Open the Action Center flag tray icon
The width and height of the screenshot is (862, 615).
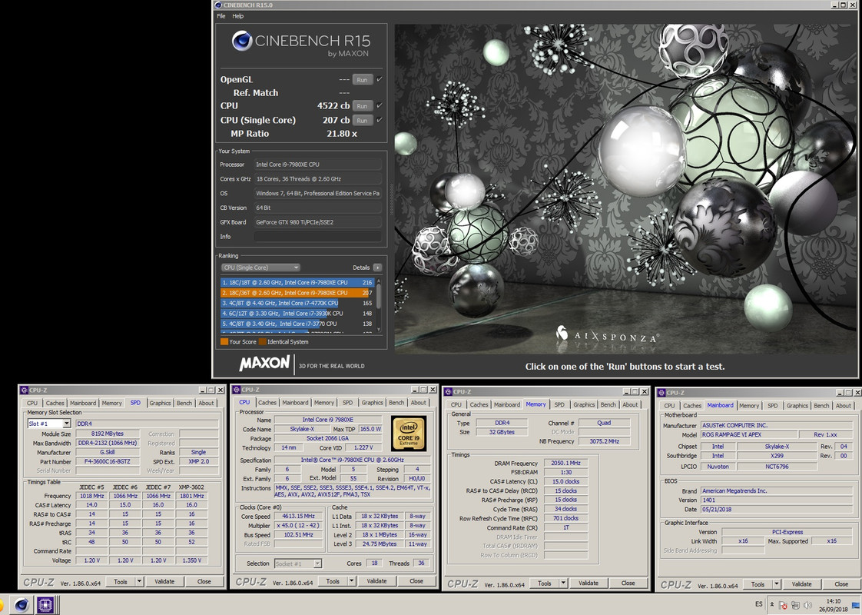tap(784, 605)
